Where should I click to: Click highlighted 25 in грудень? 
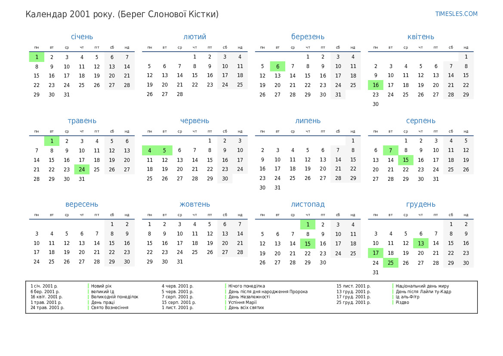pos(390,263)
